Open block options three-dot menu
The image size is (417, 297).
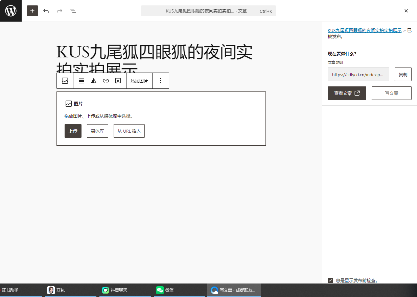click(161, 81)
